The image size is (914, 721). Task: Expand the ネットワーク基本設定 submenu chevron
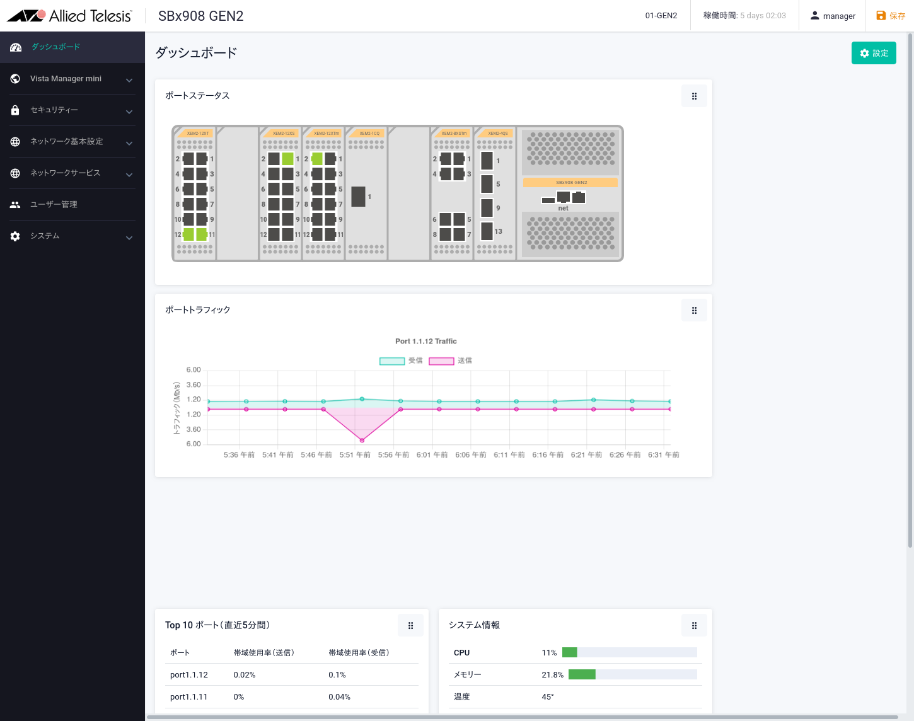129,143
